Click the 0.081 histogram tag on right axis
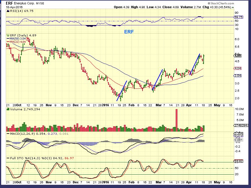251x188 pixels. (238, 140)
